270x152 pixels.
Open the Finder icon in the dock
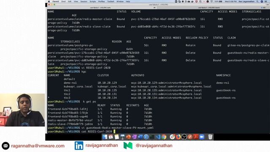[x=105, y=137]
